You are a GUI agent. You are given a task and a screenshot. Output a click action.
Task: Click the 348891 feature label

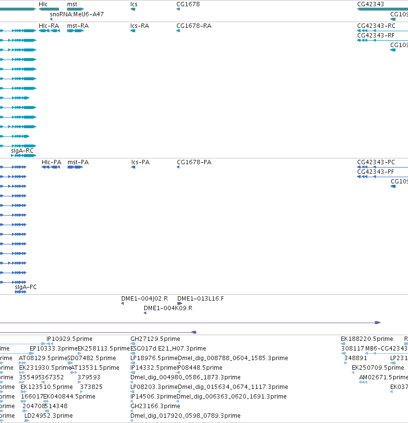coord(355,358)
